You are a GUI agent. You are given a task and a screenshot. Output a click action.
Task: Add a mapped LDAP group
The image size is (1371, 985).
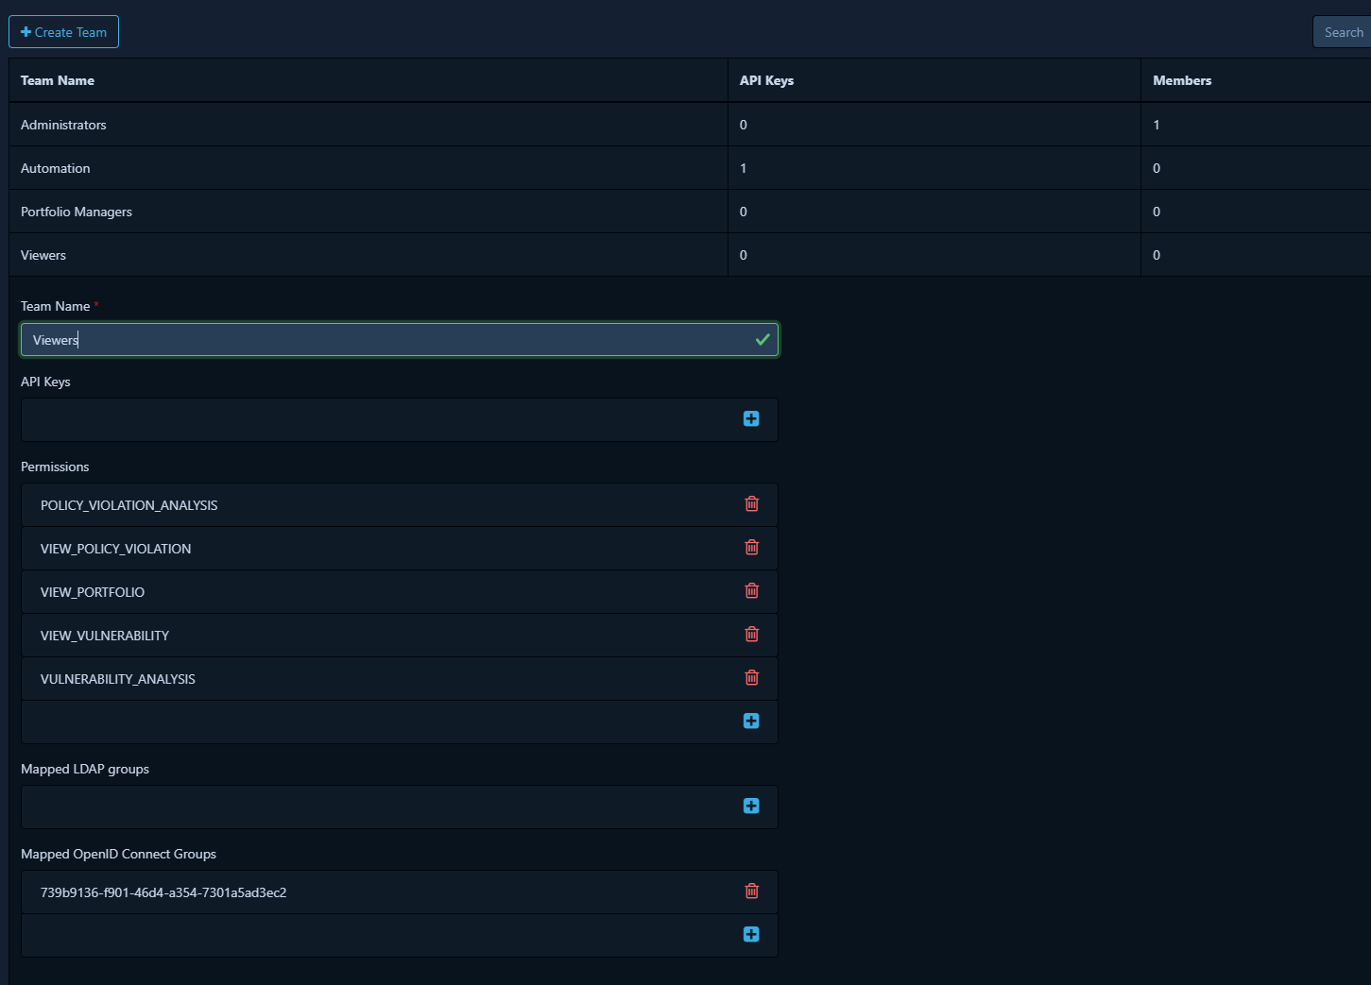tap(751, 806)
